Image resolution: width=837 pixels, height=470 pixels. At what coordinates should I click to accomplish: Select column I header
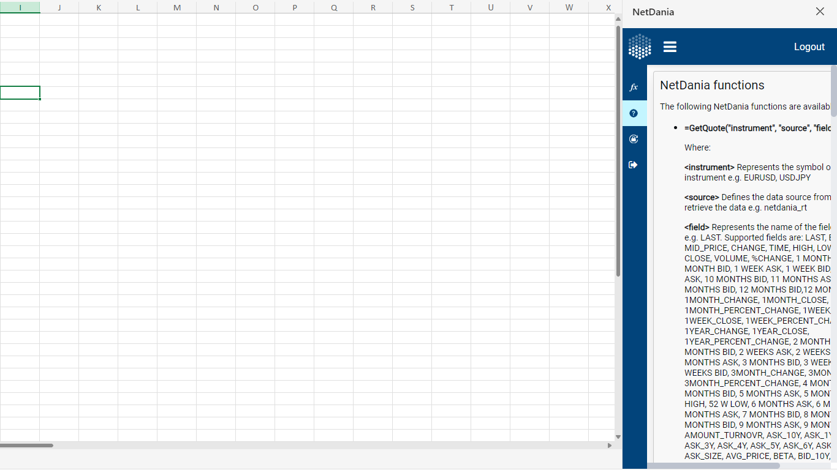point(20,7)
